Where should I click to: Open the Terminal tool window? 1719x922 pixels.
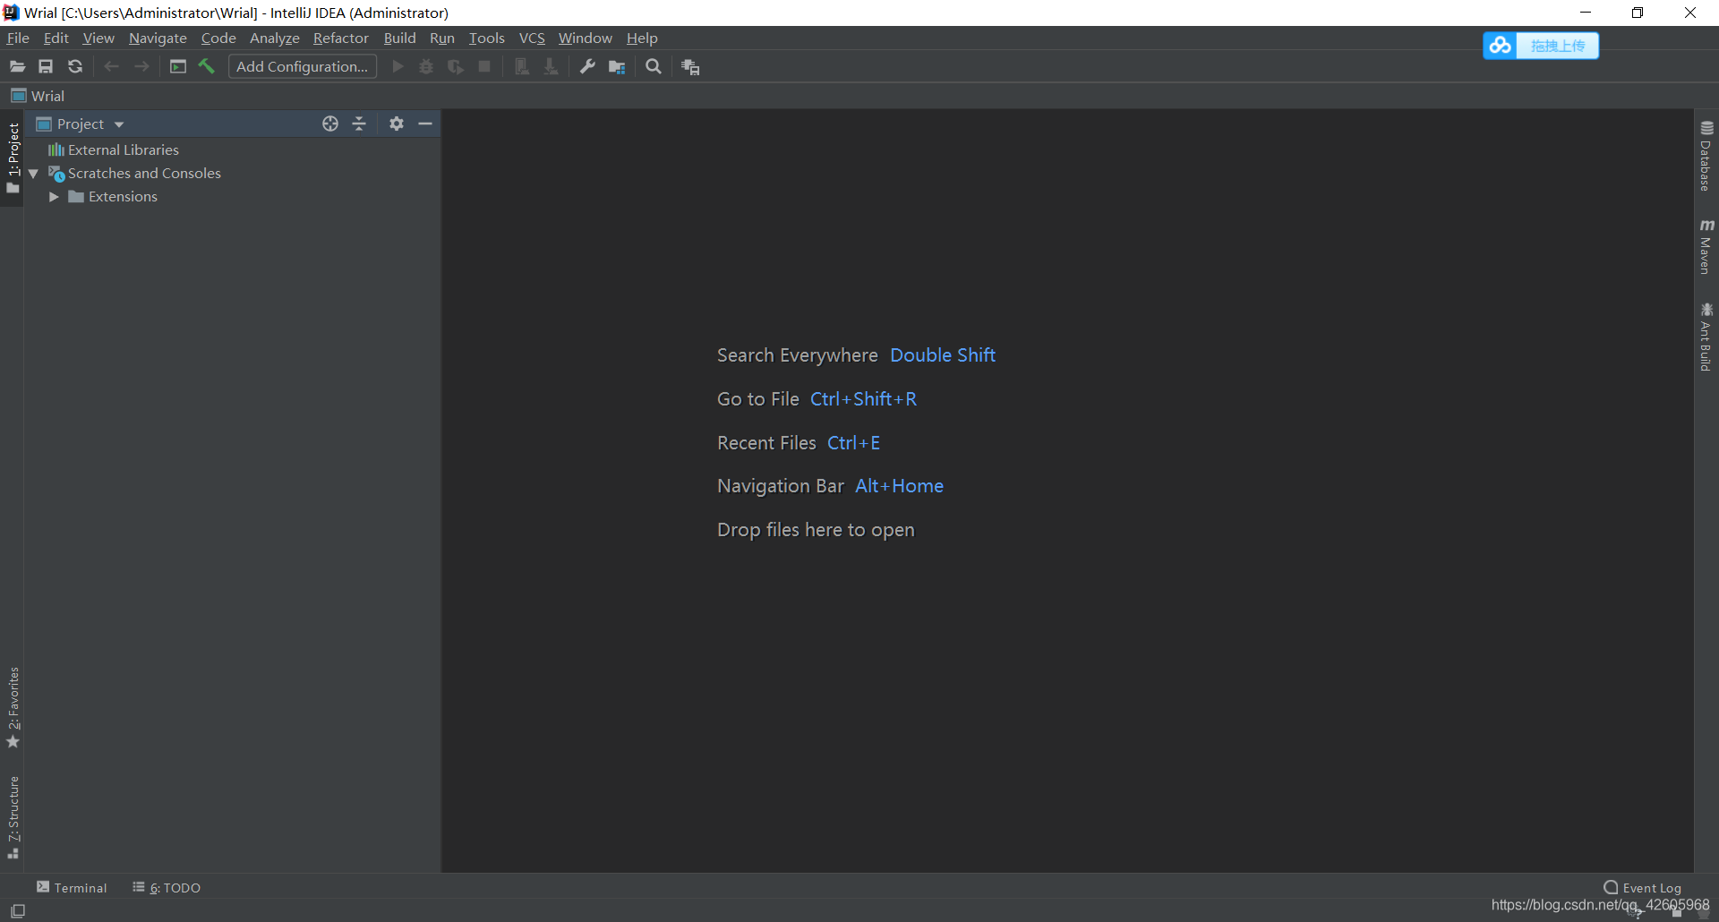tap(72, 887)
